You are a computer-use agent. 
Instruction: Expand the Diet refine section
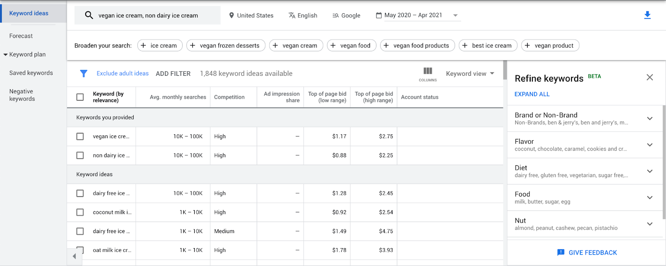point(650,171)
